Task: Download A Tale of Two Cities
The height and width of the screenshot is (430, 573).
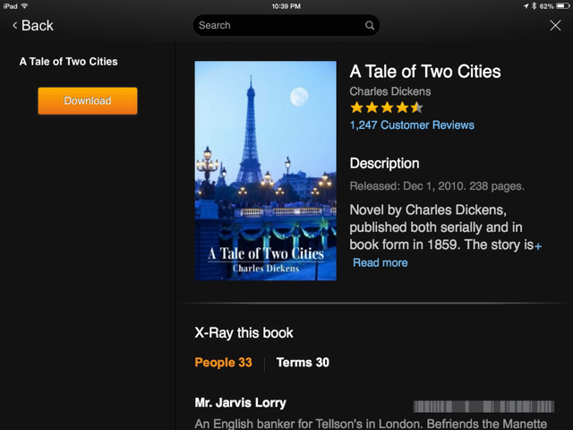Action: tap(88, 100)
